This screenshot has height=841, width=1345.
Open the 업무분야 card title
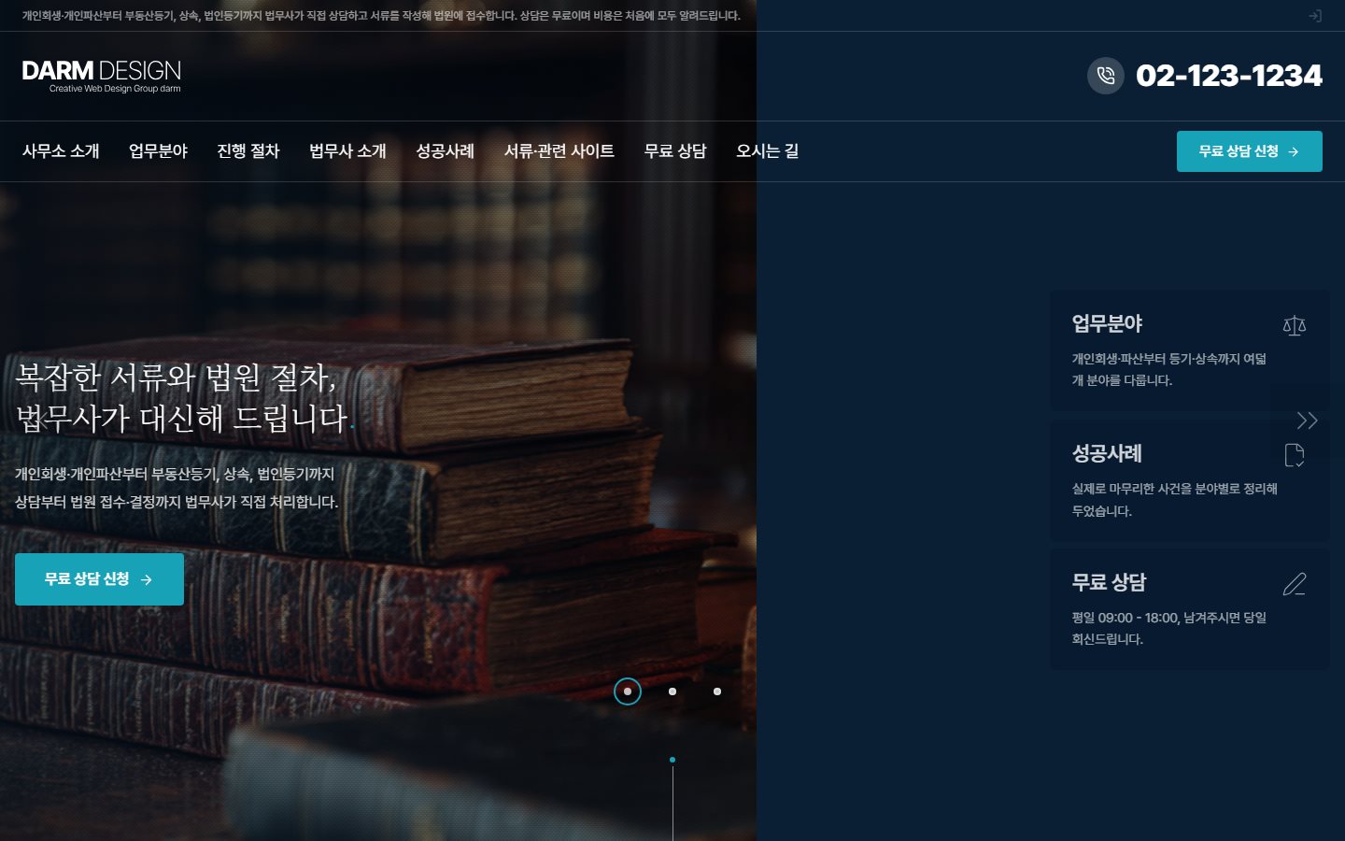[1107, 324]
